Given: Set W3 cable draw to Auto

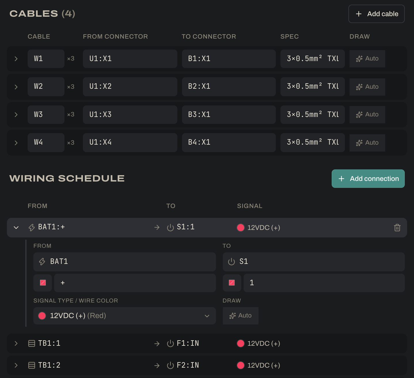Looking at the screenshot, I should pyautogui.click(x=367, y=115).
